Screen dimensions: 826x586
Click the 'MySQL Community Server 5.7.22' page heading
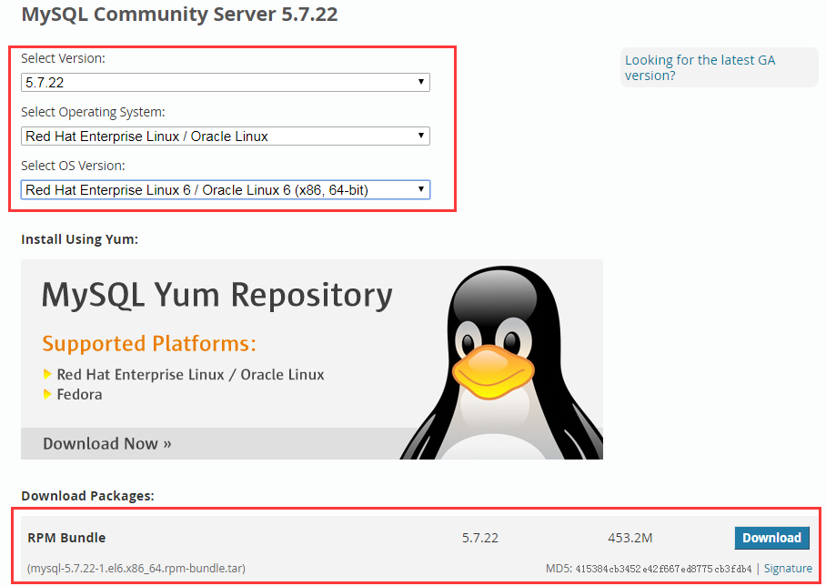180,15
